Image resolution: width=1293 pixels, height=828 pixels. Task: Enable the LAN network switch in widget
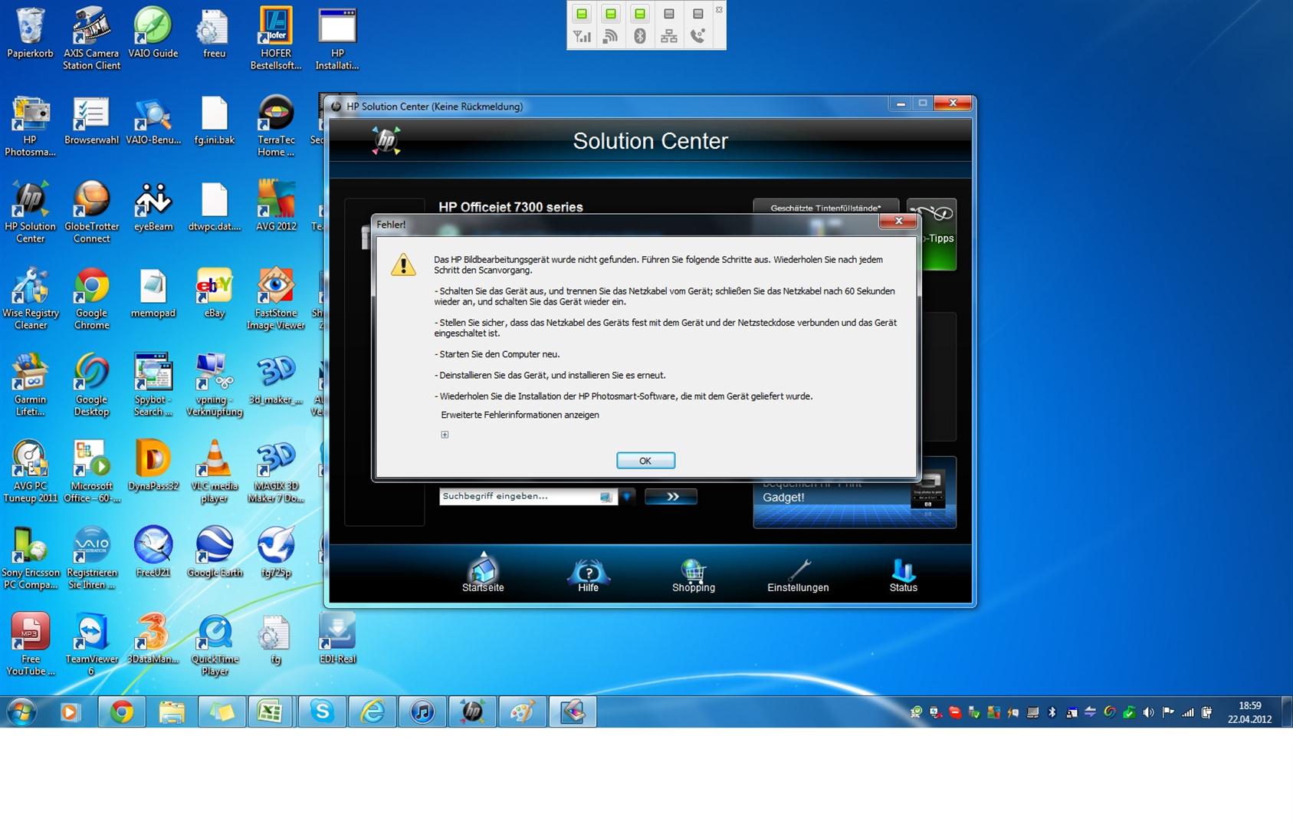coord(669,14)
